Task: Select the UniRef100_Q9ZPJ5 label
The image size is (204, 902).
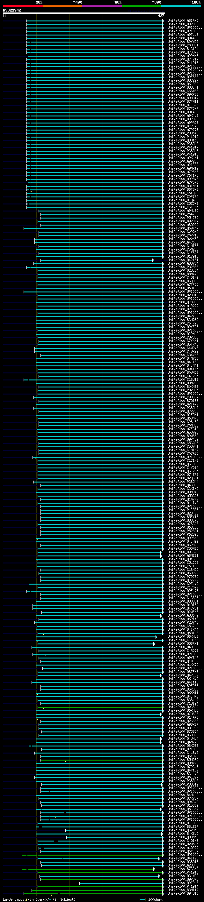Action: pos(183,883)
